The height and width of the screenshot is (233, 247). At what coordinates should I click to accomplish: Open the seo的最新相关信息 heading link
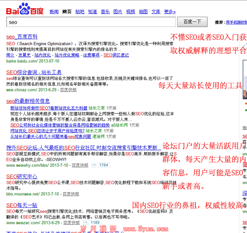(x=28, y=101)
